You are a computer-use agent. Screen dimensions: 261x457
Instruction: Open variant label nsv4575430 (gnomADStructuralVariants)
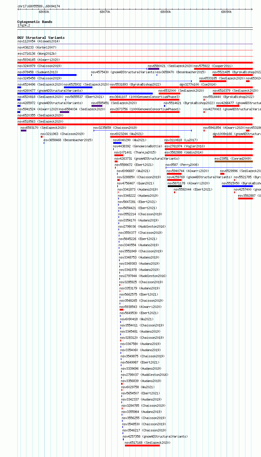(123, 72)
